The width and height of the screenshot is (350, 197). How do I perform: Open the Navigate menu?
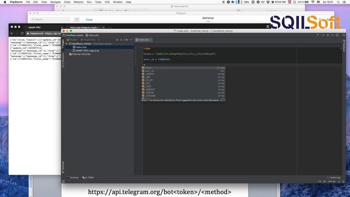(55, 2)
